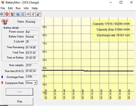Click the blue info circle toolbar icon
This screenshot has width=136, height=106.
(x=18, y=14)
